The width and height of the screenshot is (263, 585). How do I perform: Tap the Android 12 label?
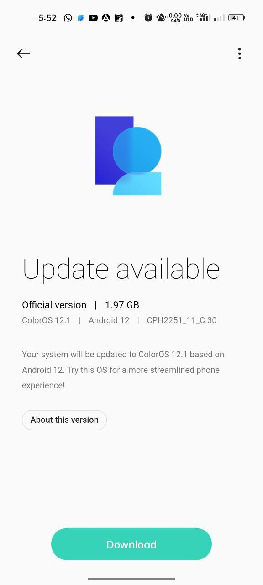pyautogui.click(x=109, y=320)
